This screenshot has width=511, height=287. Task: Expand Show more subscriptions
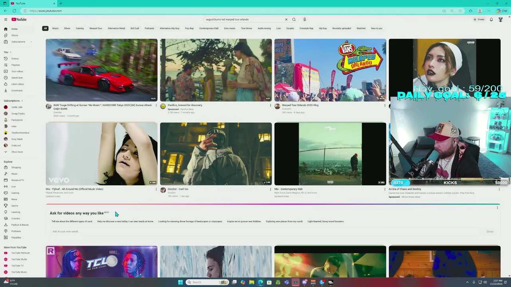[17, 152]
